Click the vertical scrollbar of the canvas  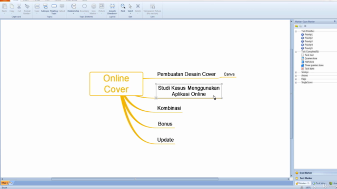(x=291, y=93)
